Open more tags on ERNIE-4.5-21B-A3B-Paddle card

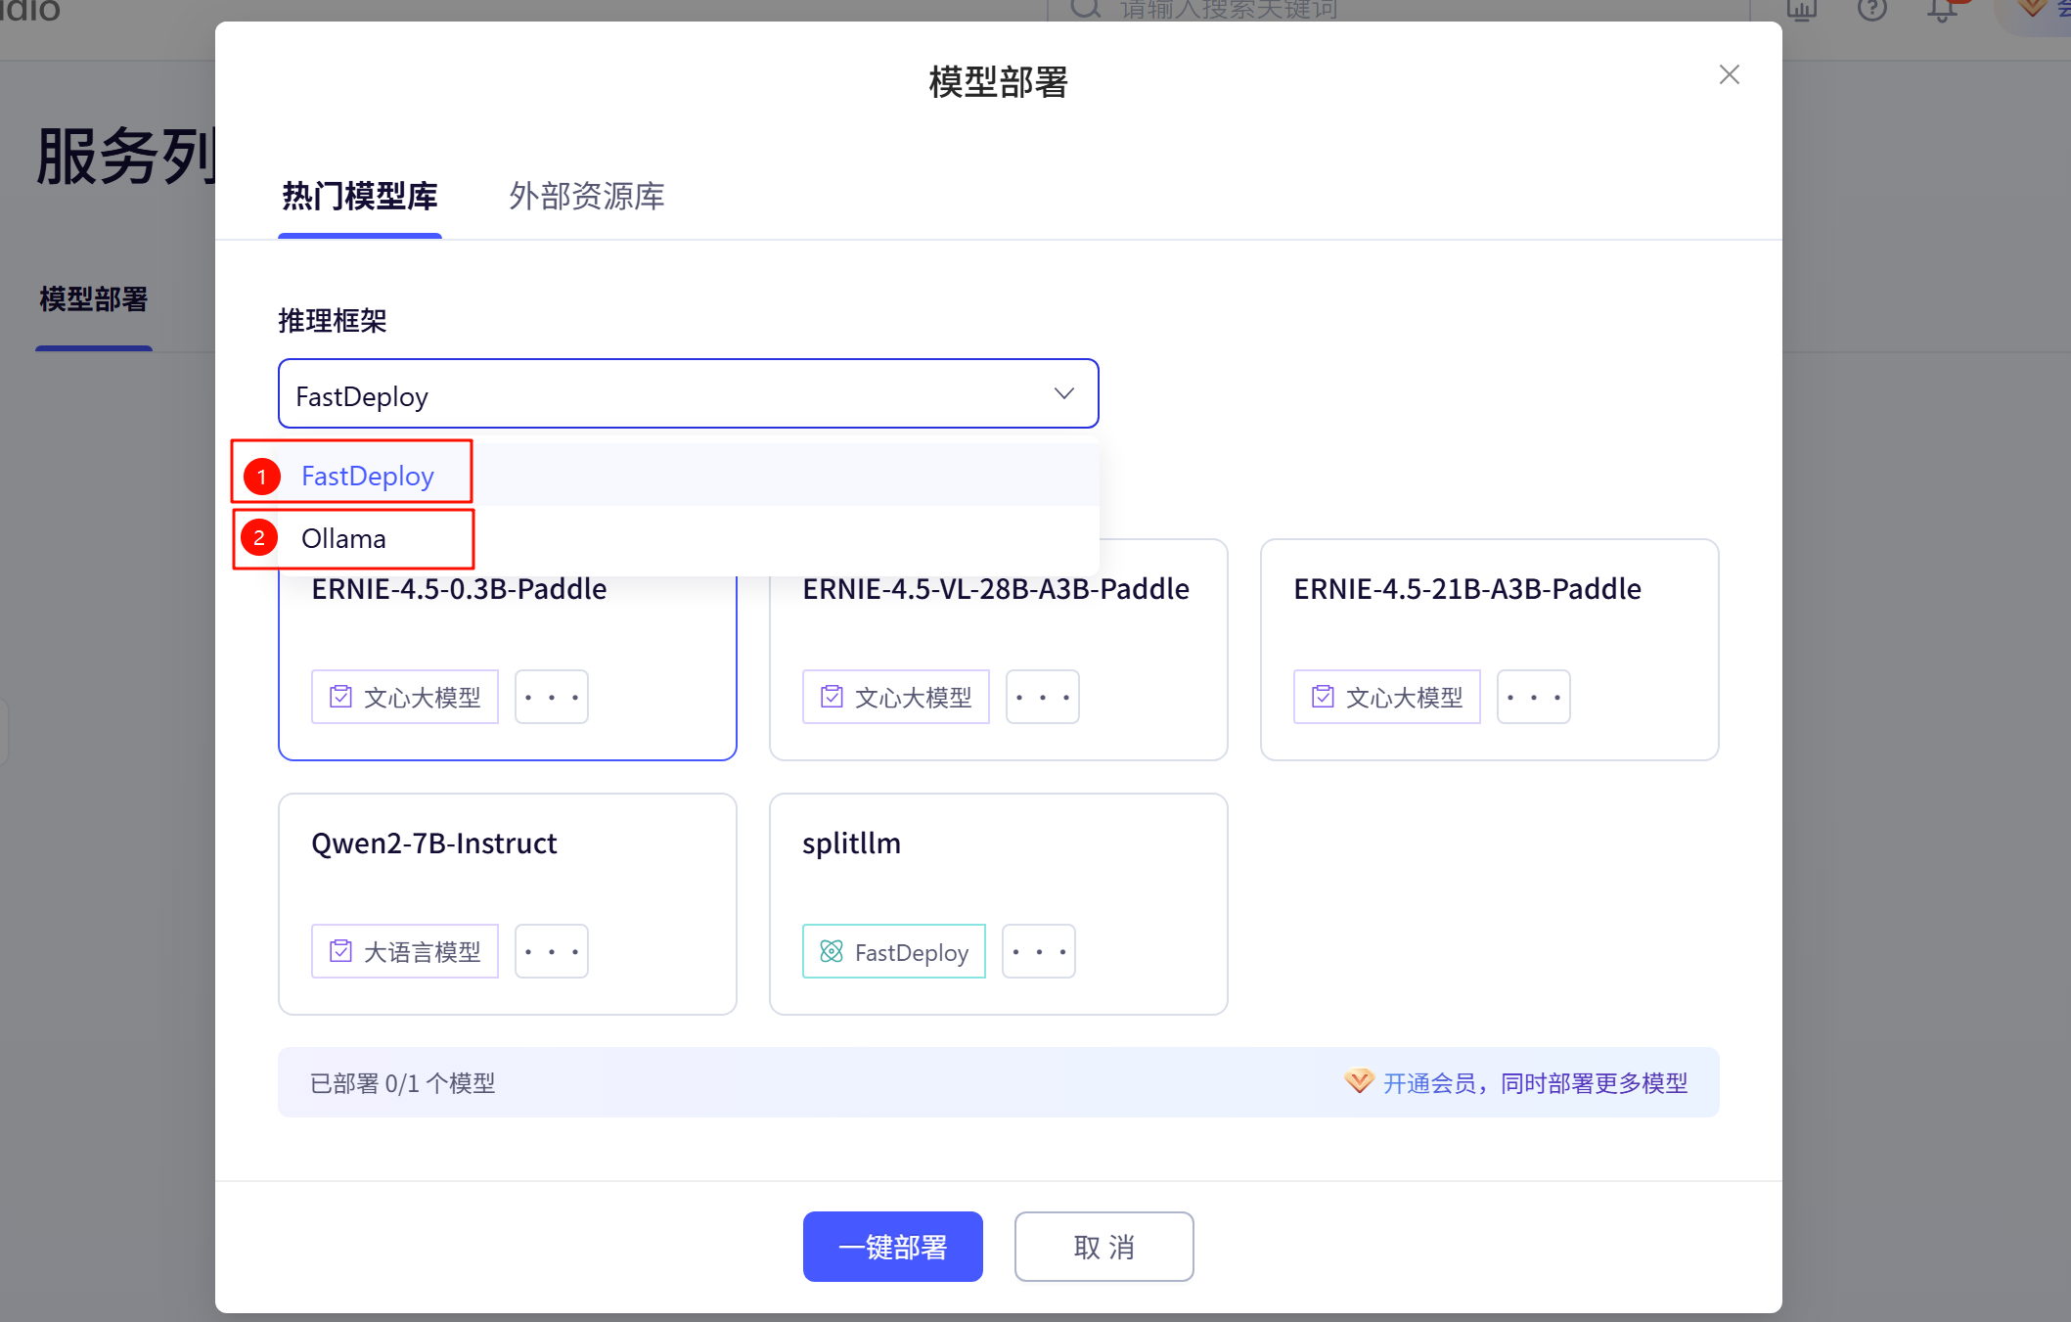tap(1534, 697)
